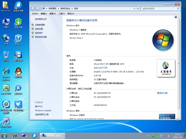This screenshot has width=186, height=139.
Task: Open the Baidu browser pinned on the taskbar
Action: click(x=34, y=136)
